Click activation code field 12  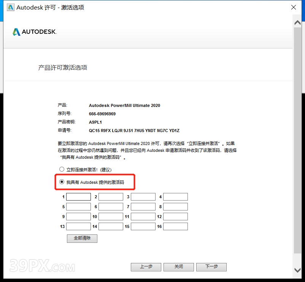(x=175, y=217)
